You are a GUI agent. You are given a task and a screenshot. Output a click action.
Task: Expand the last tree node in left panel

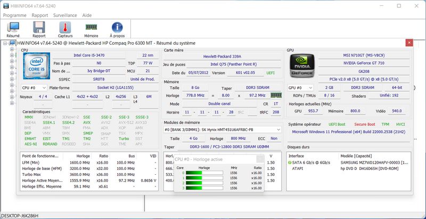12,103
